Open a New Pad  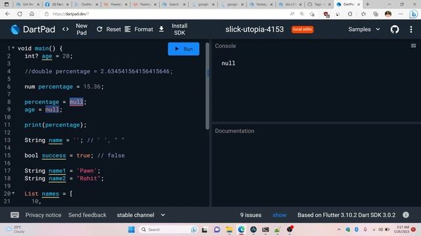point(82,29)
